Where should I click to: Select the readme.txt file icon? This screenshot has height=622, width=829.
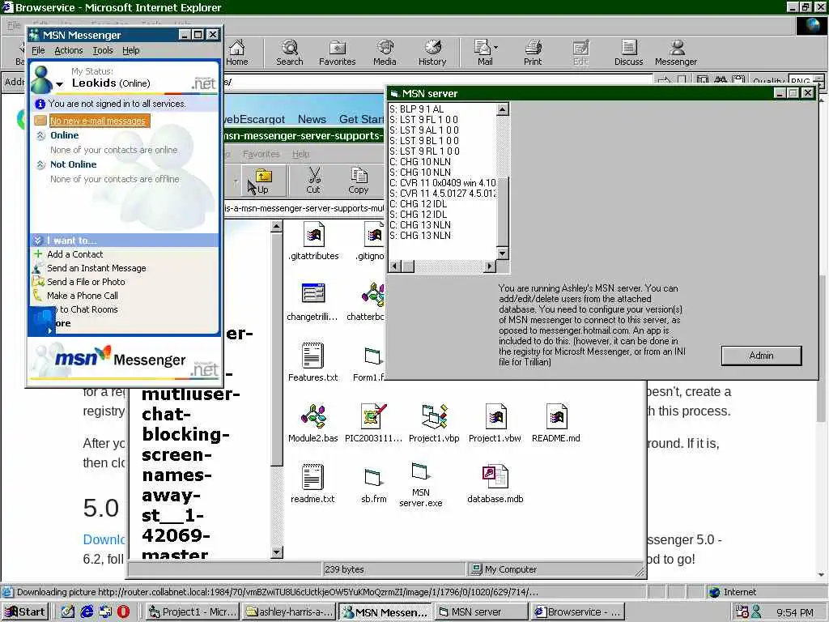pyautogui.click(x=312, y=484)
